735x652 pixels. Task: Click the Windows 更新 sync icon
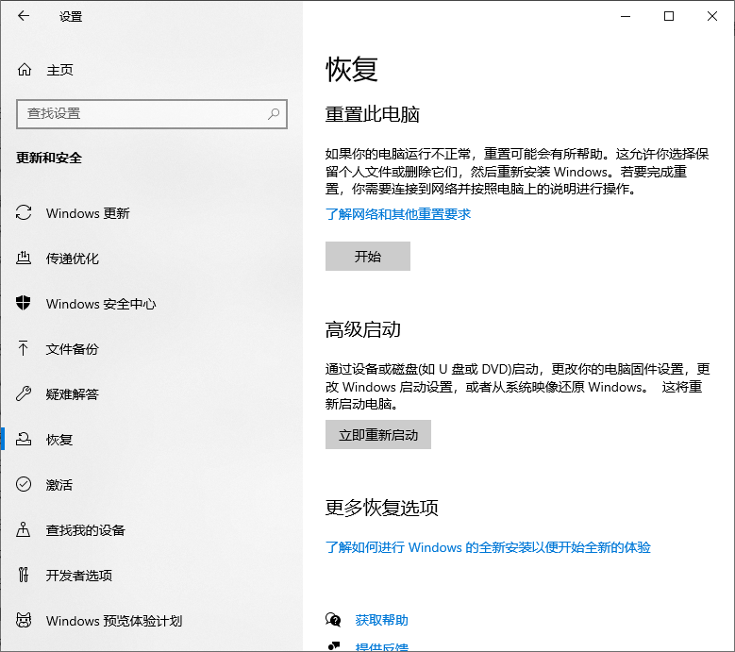pyautogui.click(x=24, y=213)
